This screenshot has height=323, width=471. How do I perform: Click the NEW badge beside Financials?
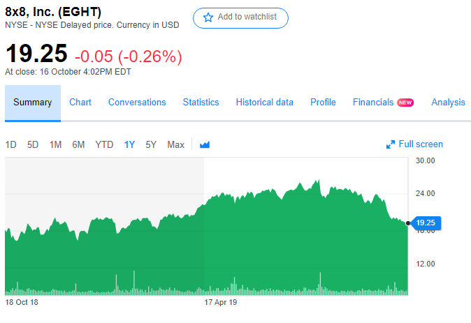pos(405,103)
